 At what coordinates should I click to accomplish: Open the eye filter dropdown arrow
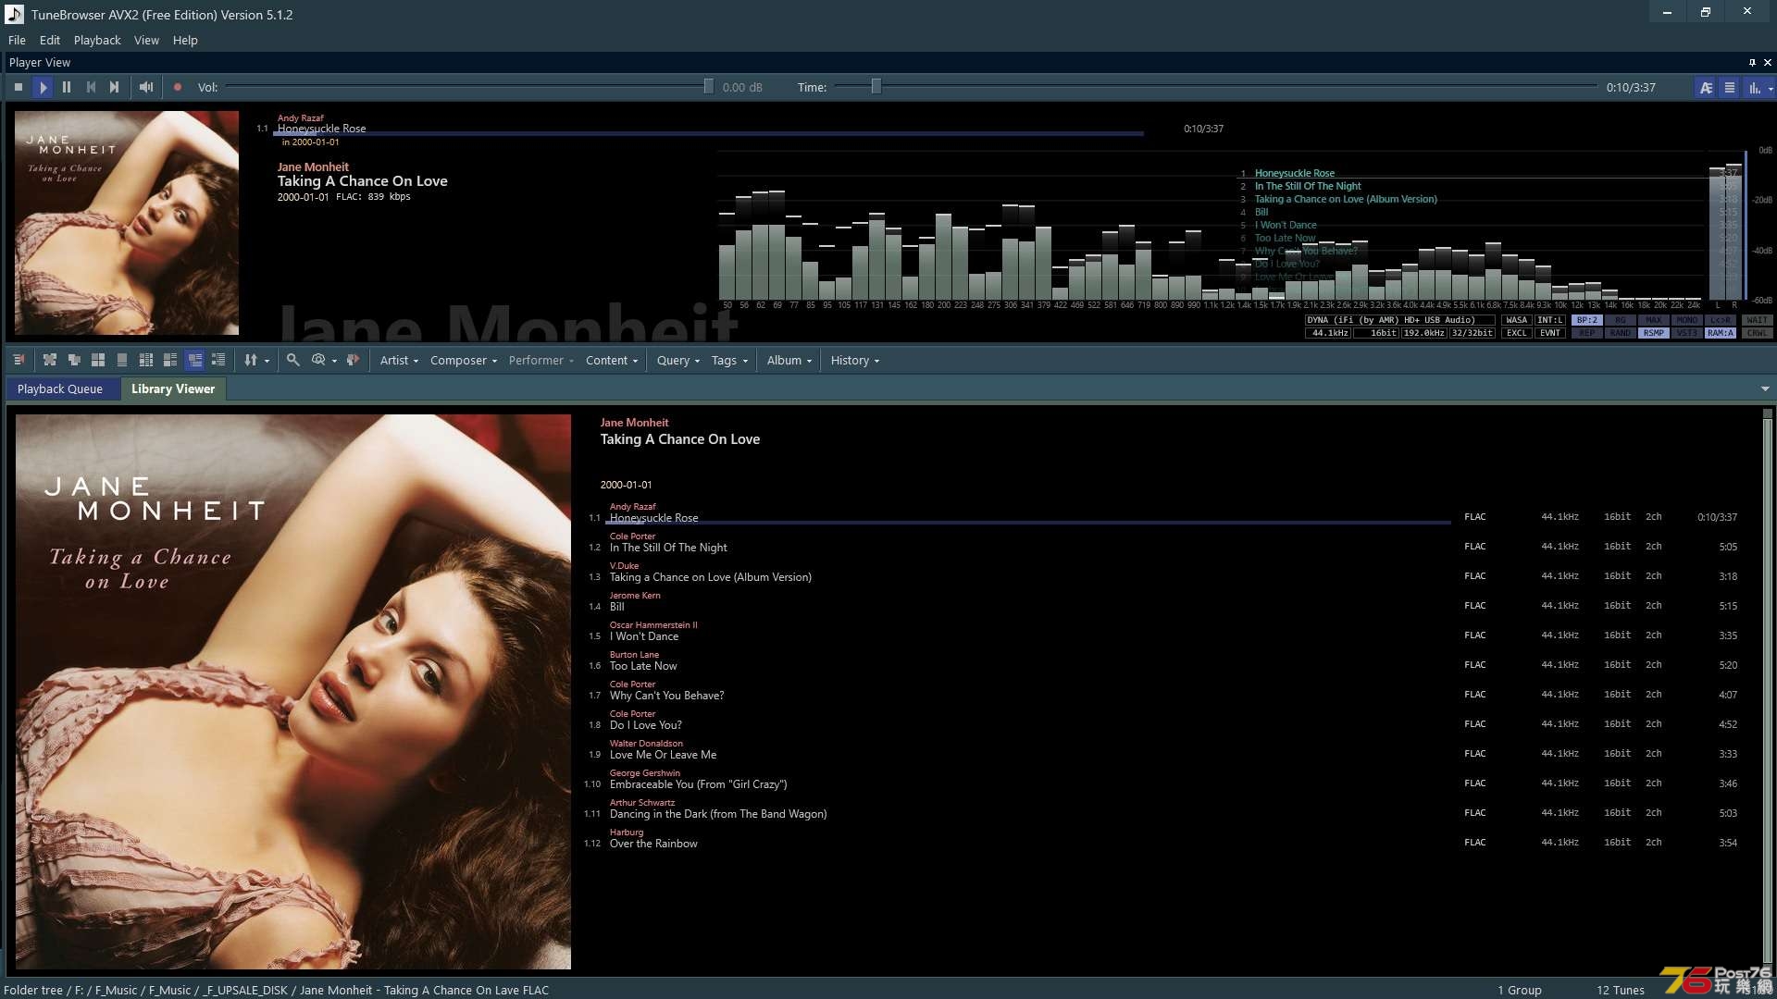[334, 361]
